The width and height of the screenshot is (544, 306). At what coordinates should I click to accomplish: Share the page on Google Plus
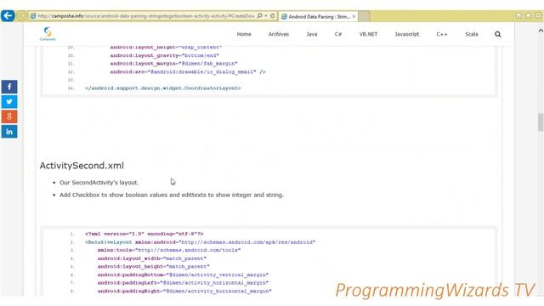point(9,116)
